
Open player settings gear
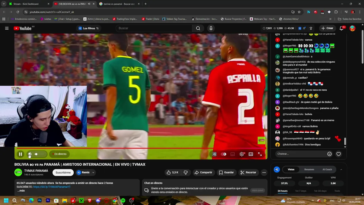(242, 154)
